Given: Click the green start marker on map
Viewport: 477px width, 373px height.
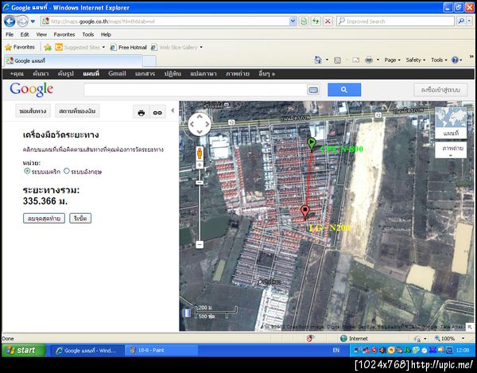Looking at the screenshot, I should 311,144.
